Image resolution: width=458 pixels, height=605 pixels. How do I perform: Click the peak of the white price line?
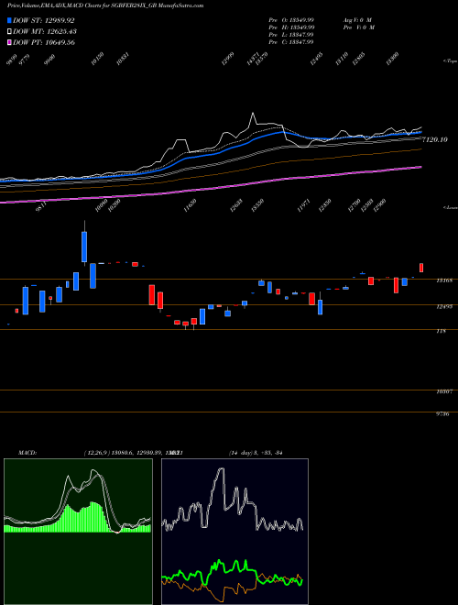tap(253, 113)
